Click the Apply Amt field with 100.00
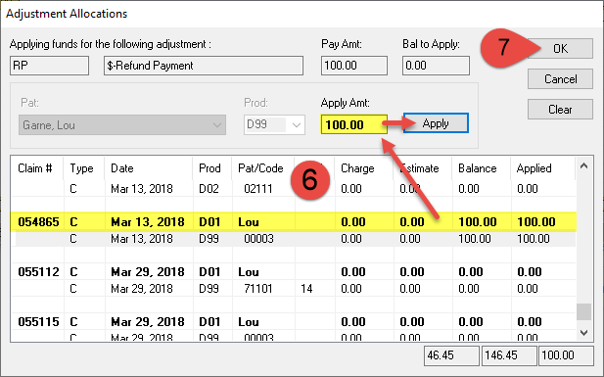The width and height of the screenshot is (604, 377). point(354,124)
